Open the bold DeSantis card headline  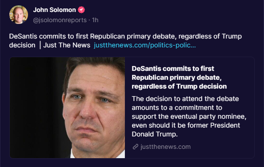(179, 78)
